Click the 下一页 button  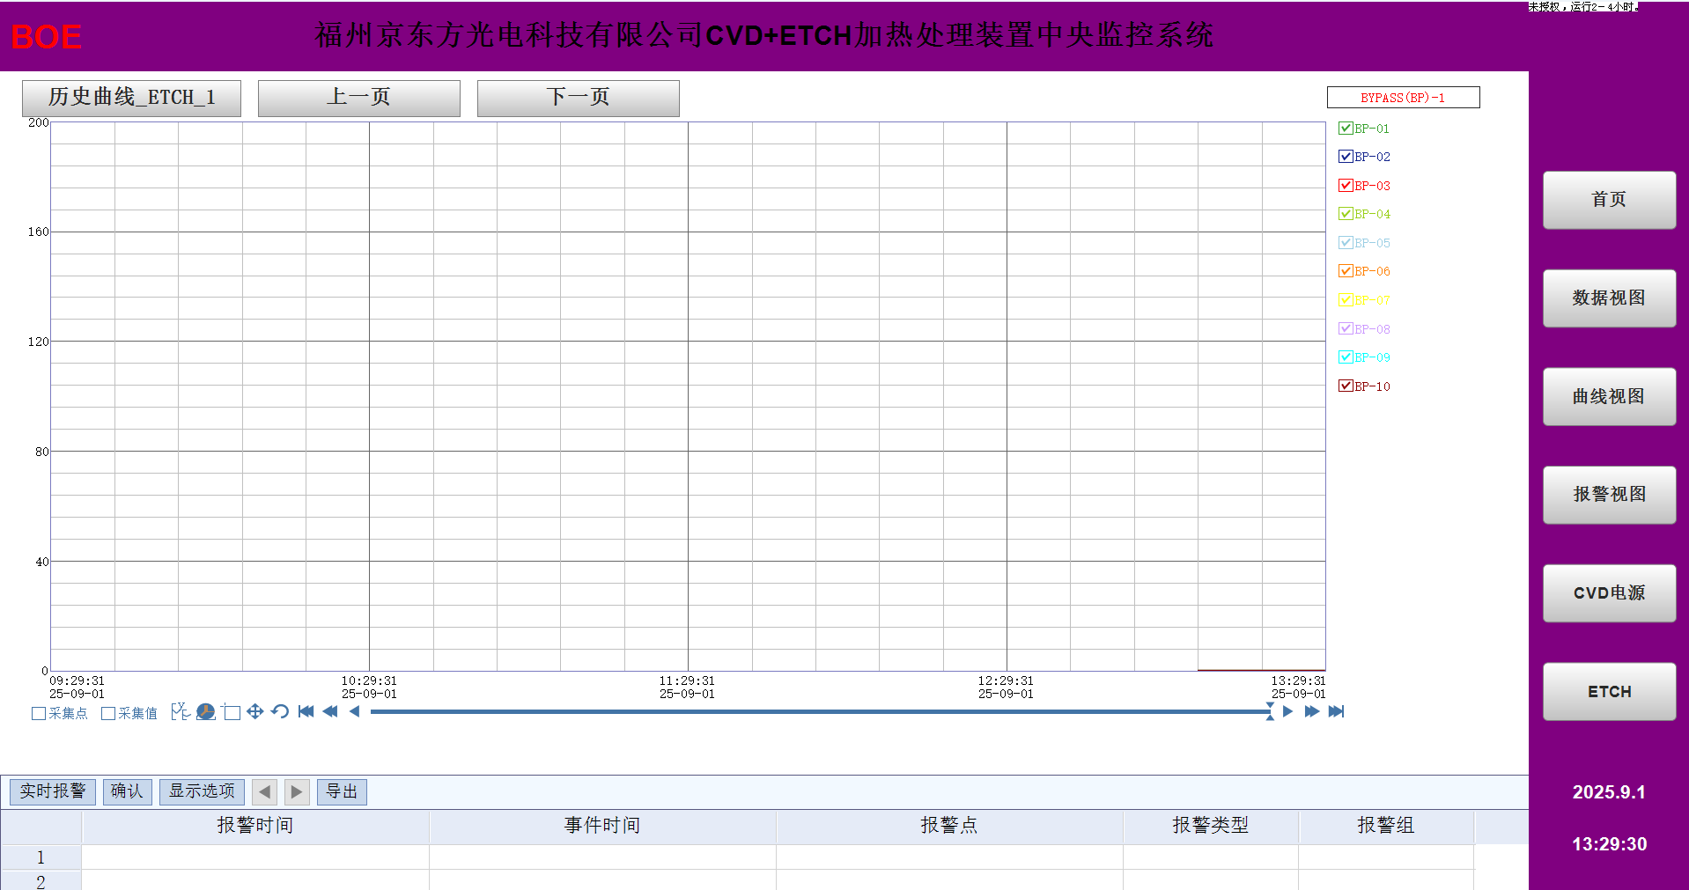point(578,98)
